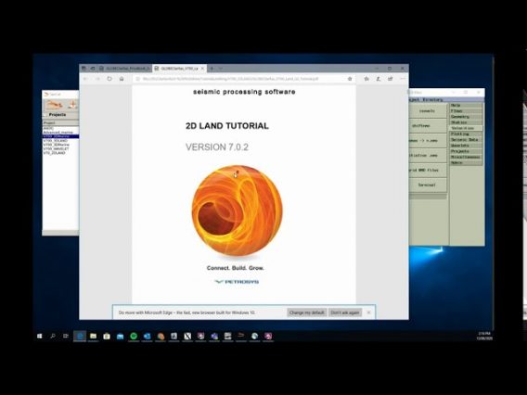The width and height of the screenshot is (527, 395).
Task: Open Outlook from the taskbar
Action: pyautogui.click(x=147, y=336)
